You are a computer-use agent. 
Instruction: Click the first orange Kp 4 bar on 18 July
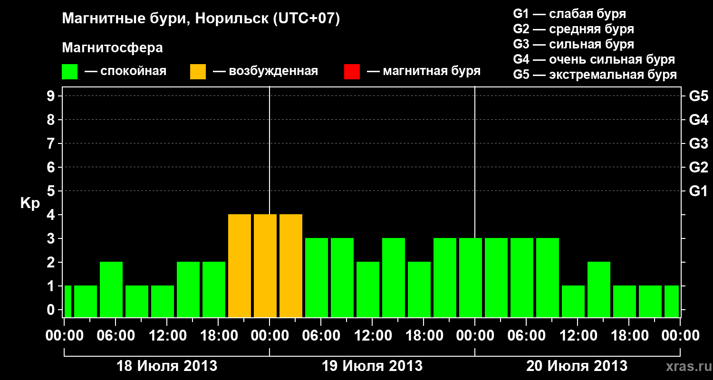(240, 266)
